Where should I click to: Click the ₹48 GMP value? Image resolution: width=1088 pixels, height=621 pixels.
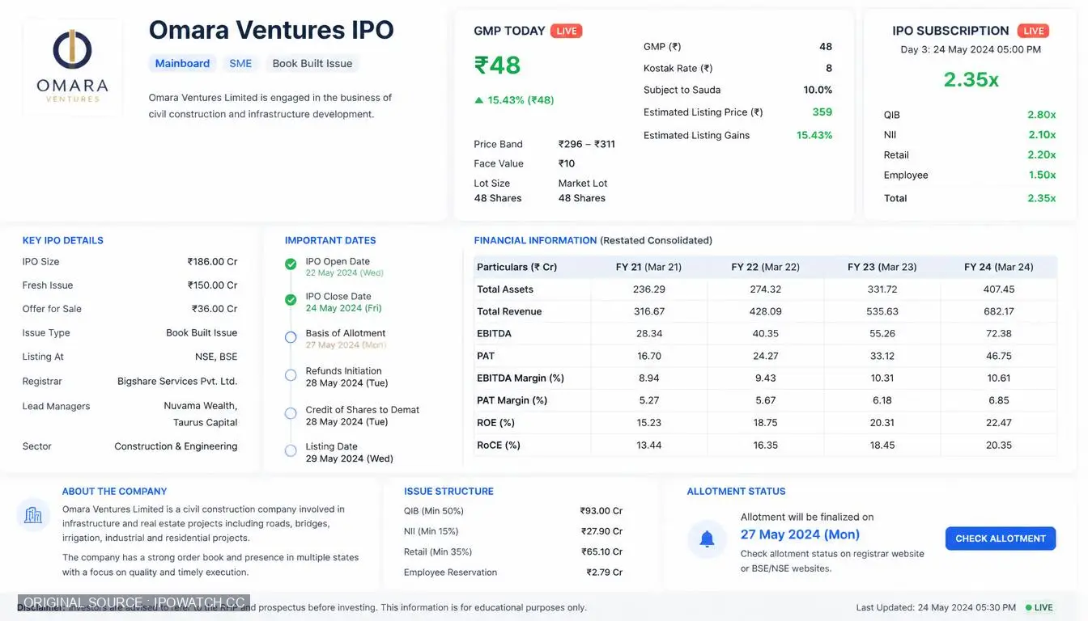(497, 65)
